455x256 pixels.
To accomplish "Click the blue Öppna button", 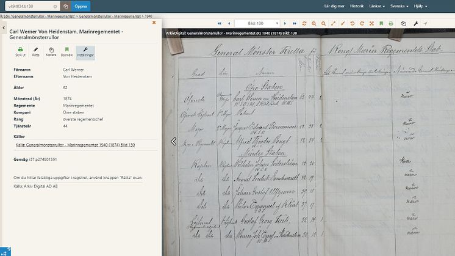I will click(x=82, y=5).
